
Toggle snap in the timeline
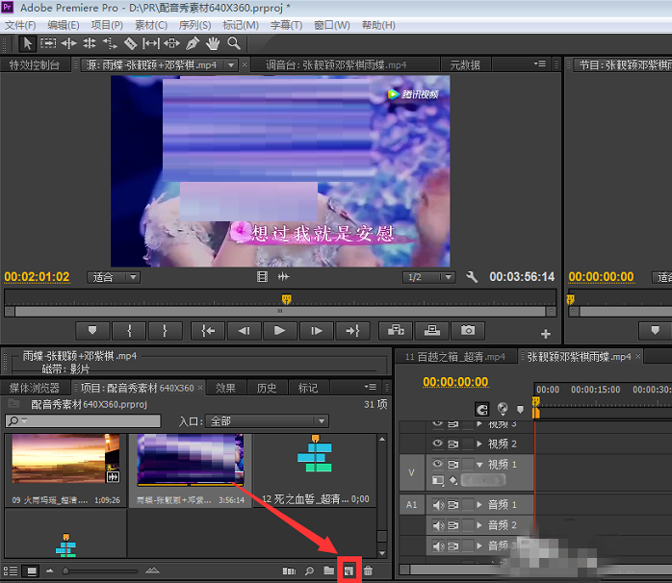481,410
